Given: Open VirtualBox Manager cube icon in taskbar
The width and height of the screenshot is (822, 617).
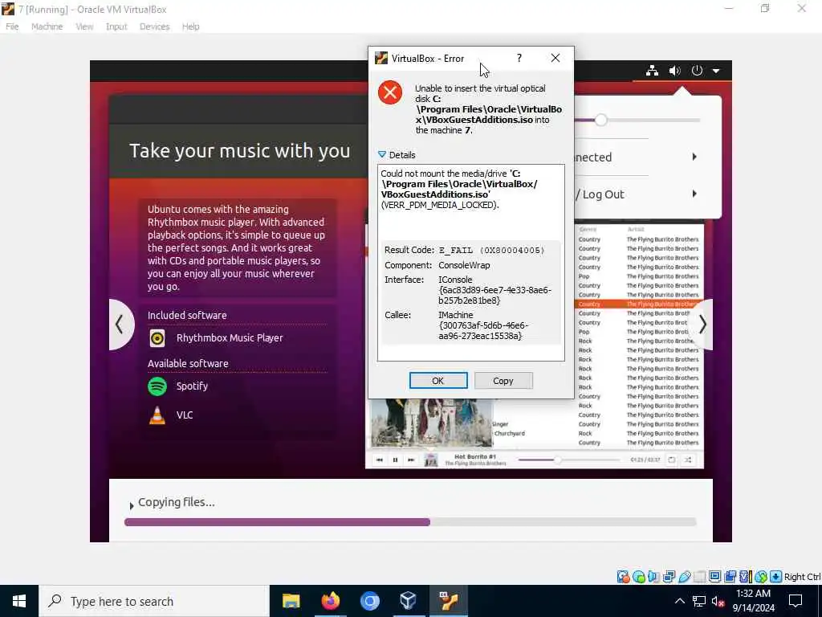Looking at the screenshot, I should point(408,601).
